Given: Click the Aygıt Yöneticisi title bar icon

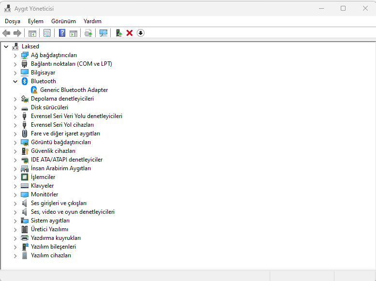Looking at the screenshot, I should [x=7, y=8].
